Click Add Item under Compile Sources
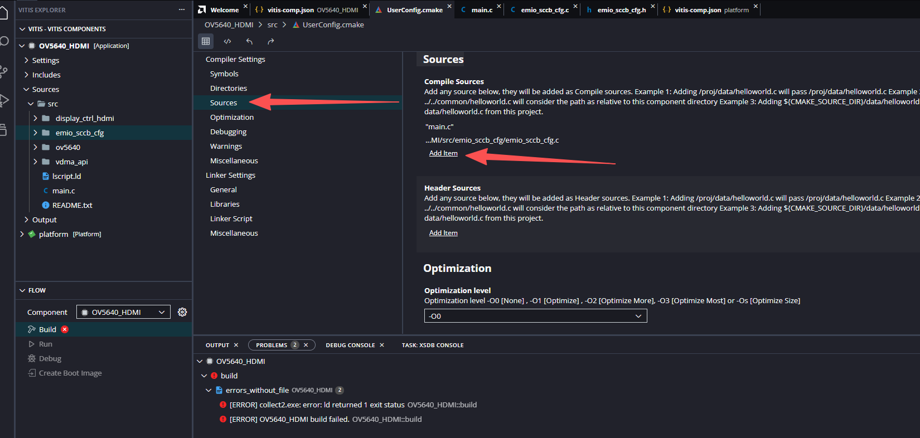 tap(443, 153)
